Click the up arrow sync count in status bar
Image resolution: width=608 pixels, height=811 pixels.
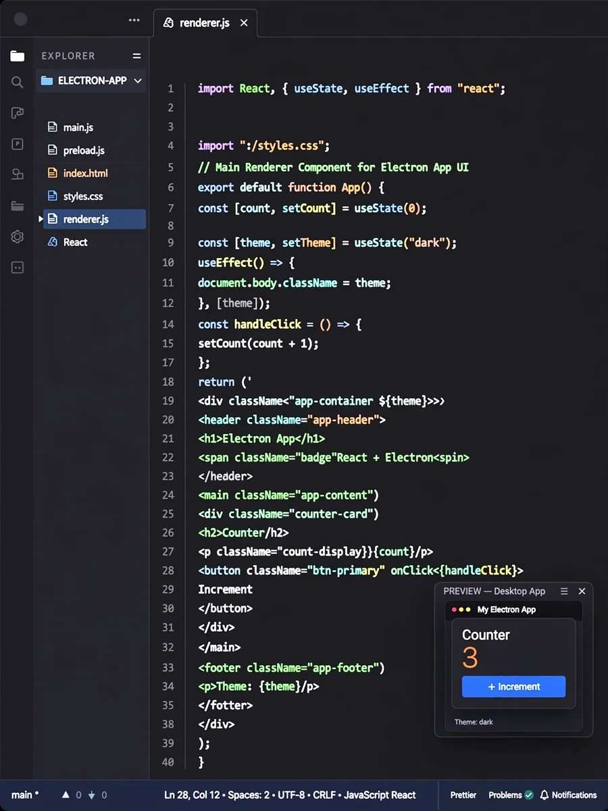coord(72,795)
